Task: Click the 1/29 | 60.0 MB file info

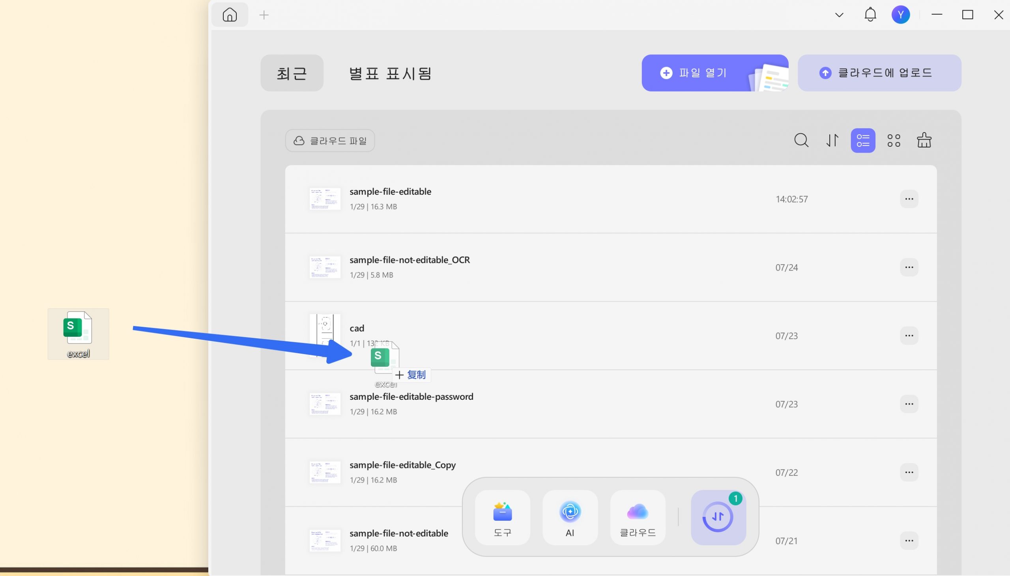Action: click(x=373, y=549)
